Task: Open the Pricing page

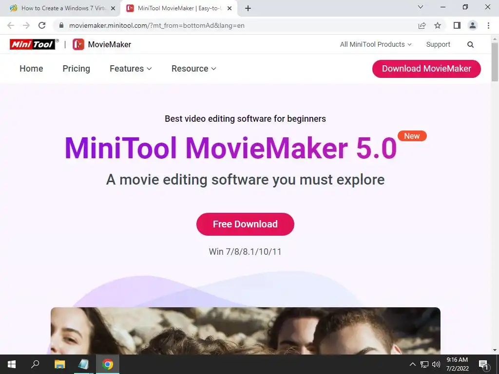Action: [x=77, y=69]
